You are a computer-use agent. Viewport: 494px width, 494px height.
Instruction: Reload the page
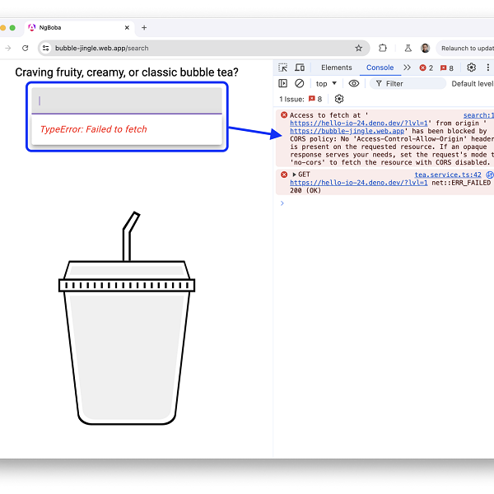point(26,48)
